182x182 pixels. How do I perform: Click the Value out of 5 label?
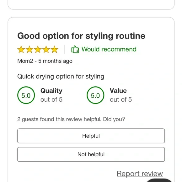click(x=121, y=95)
